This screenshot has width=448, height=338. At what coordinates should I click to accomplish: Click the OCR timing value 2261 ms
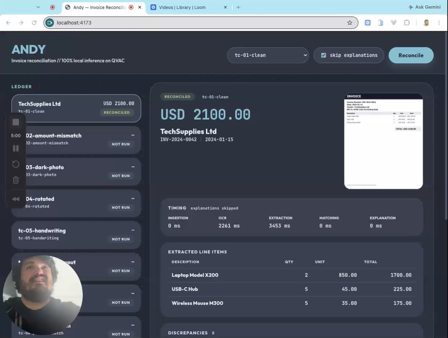(229, 226)
